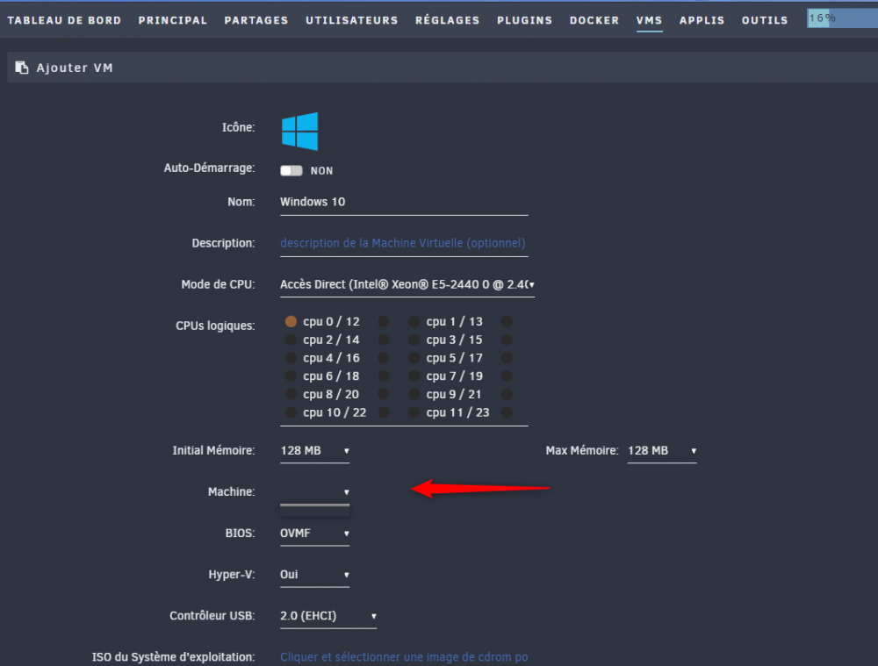
Task: Check the cpu 16 checkbox
Action: click(384, 358)
